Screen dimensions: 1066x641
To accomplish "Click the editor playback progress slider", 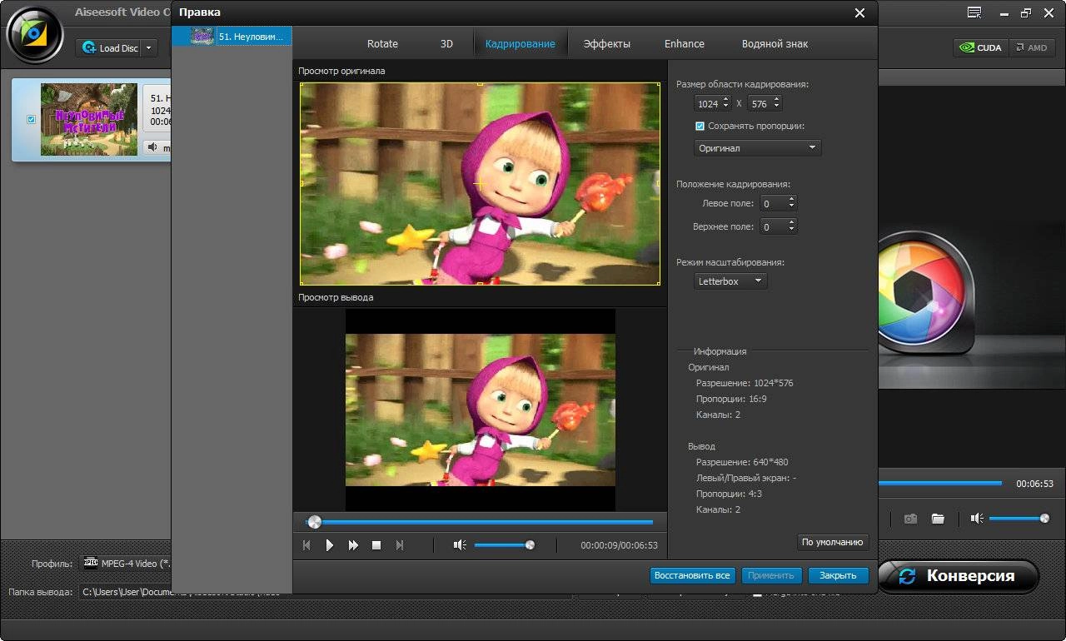I will pos(480,522).
